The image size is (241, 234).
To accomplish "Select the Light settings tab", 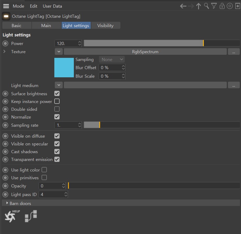I will [76, 25].
